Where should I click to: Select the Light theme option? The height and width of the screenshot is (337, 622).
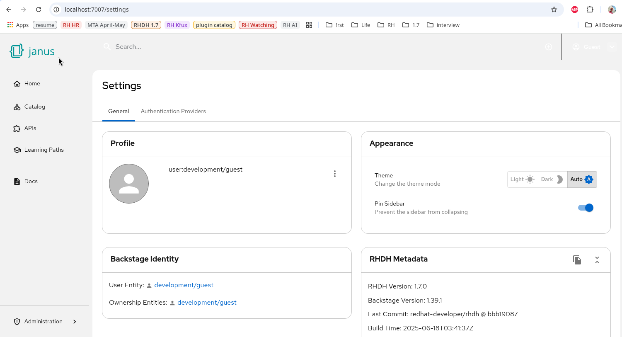522,179
